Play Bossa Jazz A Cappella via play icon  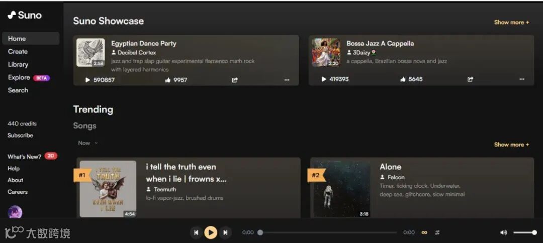point(324,79)
